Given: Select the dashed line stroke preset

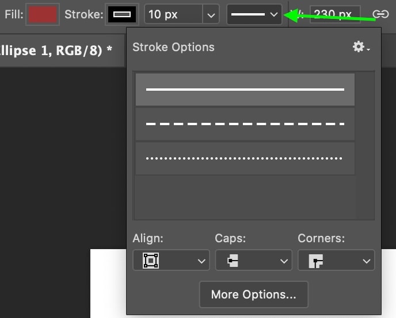Looking at the screenshot, I should 245,124.
